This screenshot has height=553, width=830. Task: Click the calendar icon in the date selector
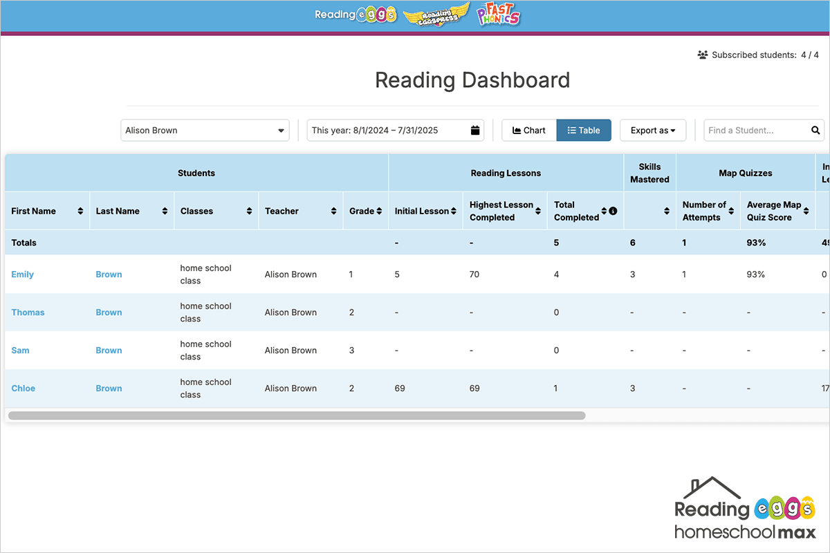pos(474,130)
